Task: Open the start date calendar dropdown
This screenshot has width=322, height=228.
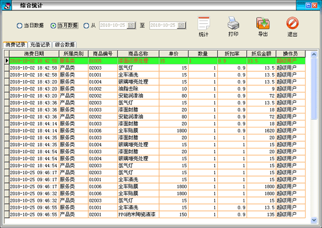Action: coord(131,25)
